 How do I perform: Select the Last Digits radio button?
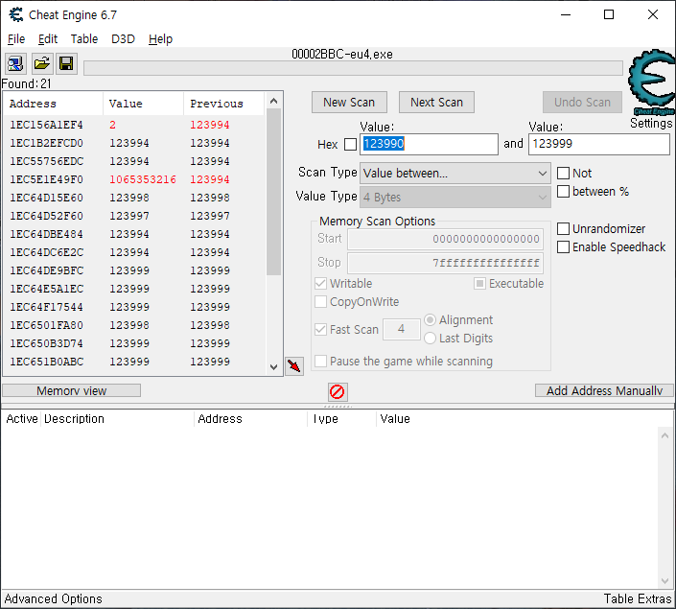pos(430,339)
